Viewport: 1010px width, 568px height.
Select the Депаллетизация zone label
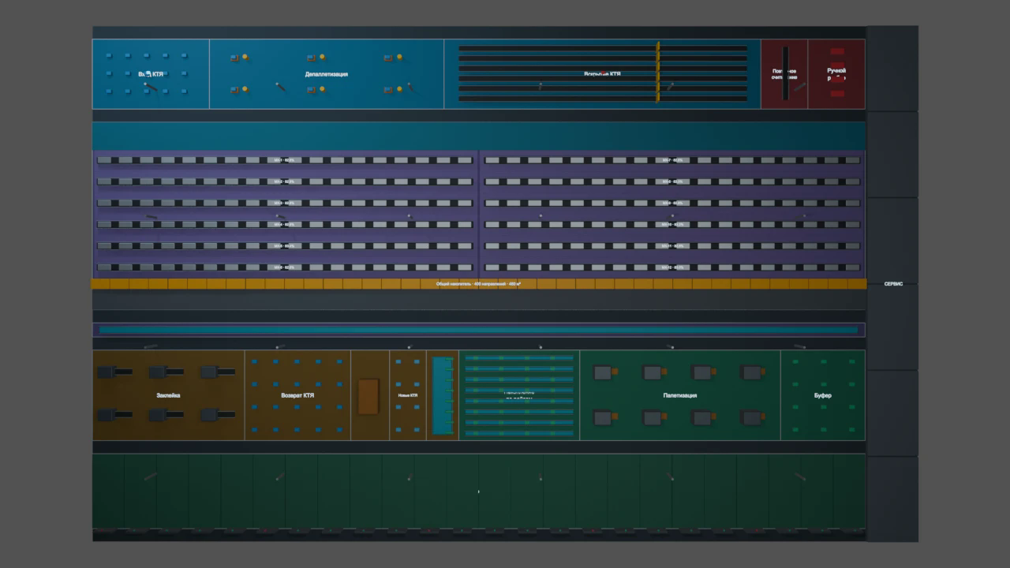click(327, 74)
